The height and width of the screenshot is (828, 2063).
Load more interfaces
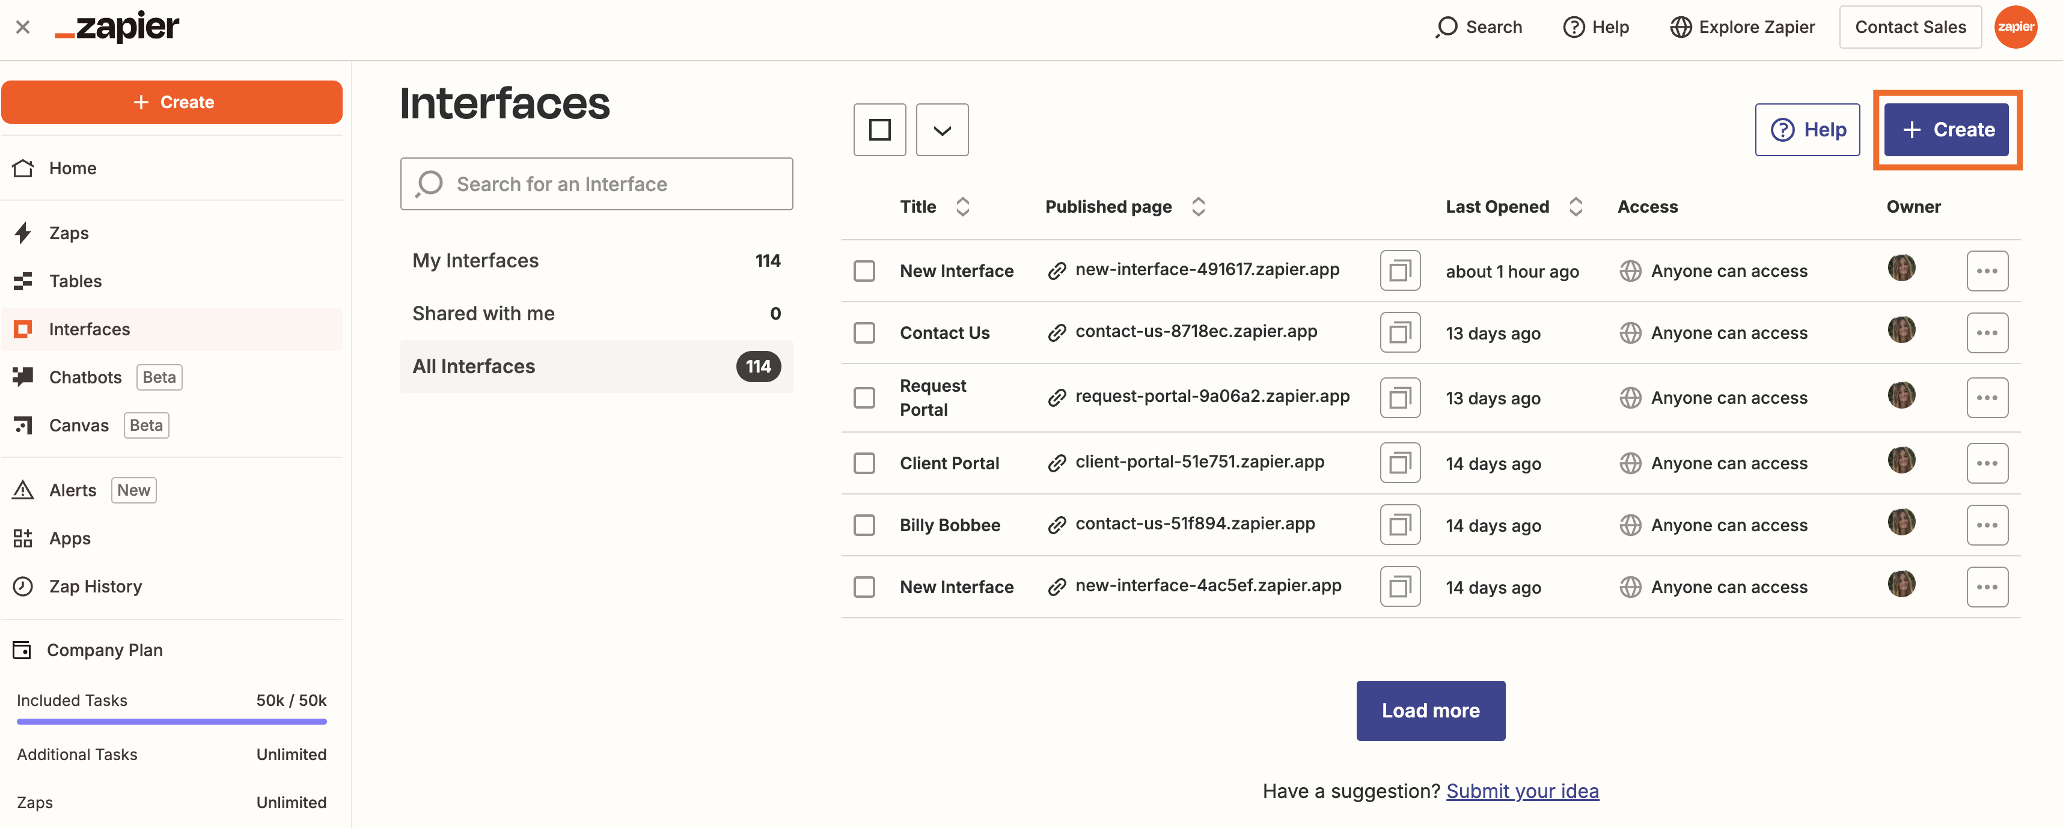coord(1429,710)
